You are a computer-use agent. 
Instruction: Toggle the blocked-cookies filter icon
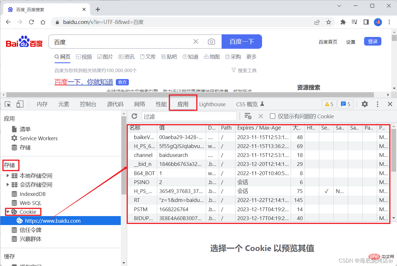pos(248,116)
